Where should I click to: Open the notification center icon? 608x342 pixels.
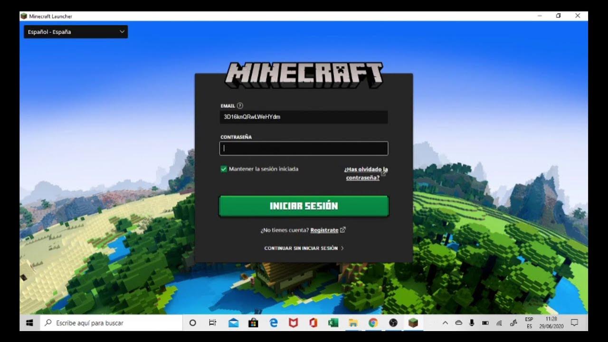point(574,323)
